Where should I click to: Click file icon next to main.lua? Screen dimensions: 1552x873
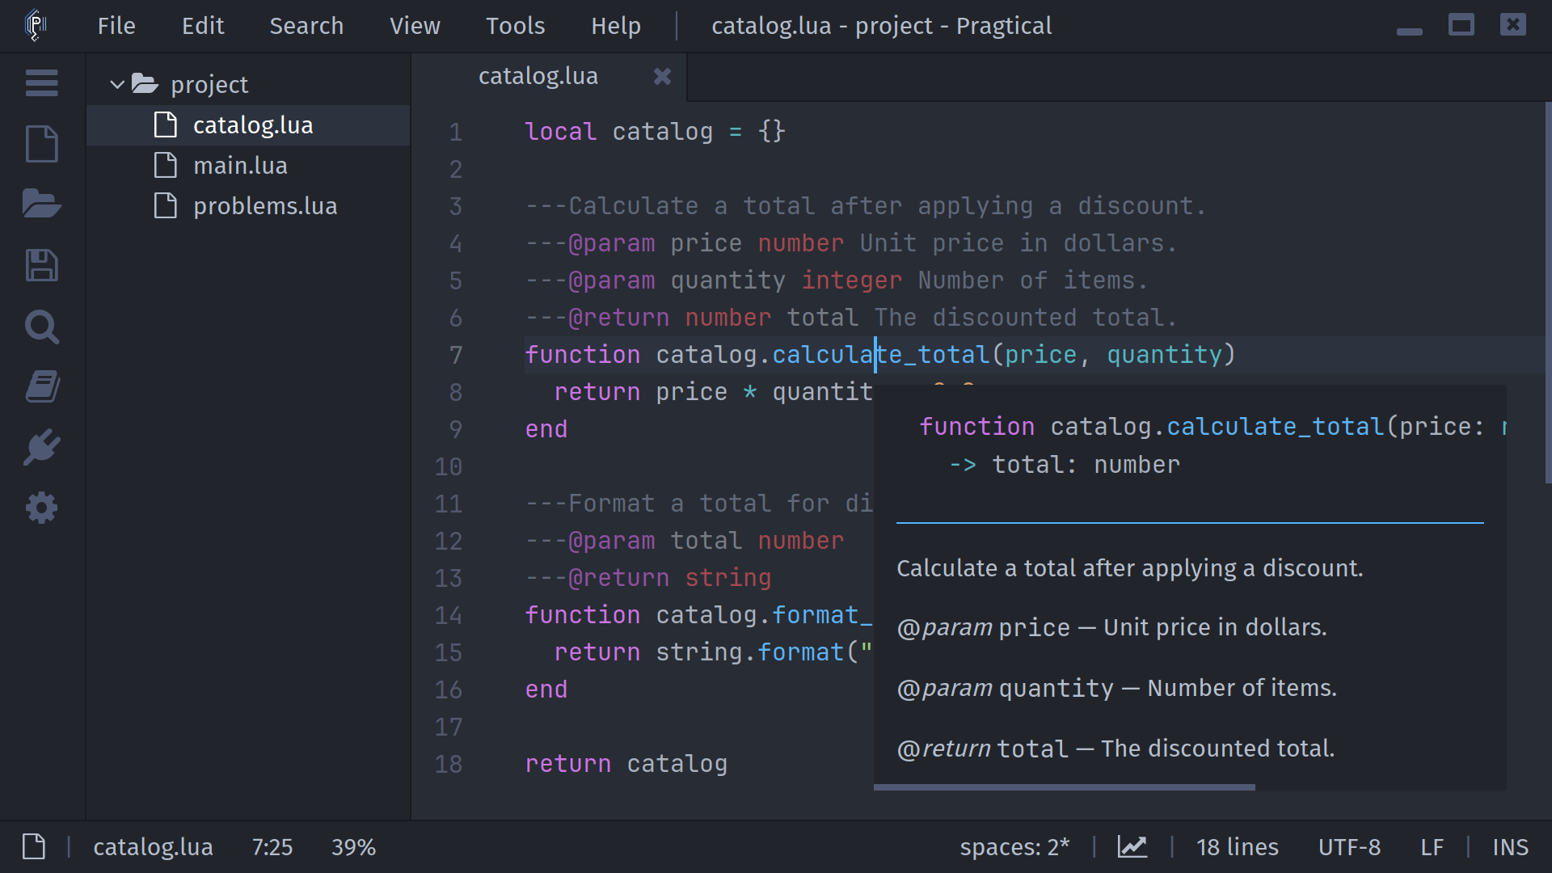(166, 166)
